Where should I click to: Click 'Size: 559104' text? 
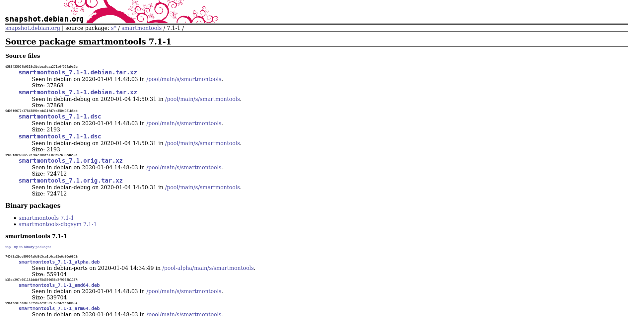point(49,274)
